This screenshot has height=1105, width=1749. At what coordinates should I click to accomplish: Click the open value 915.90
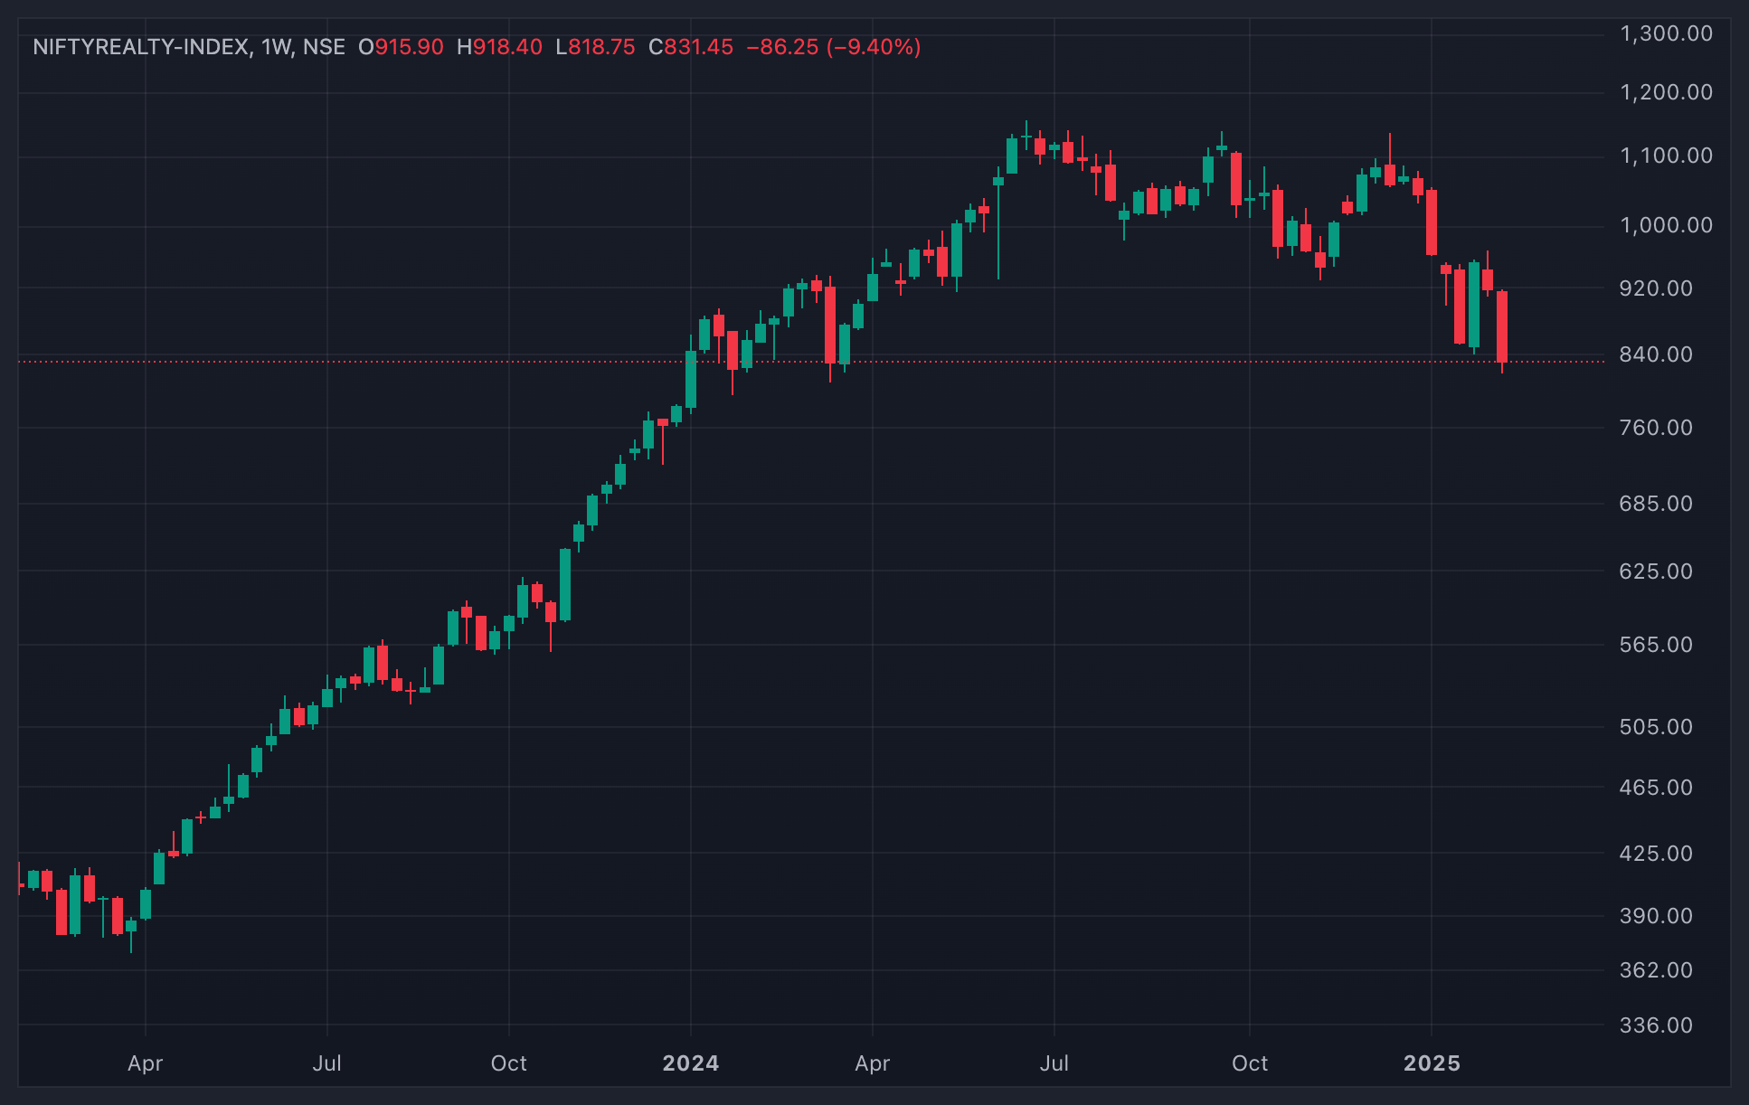409,47
